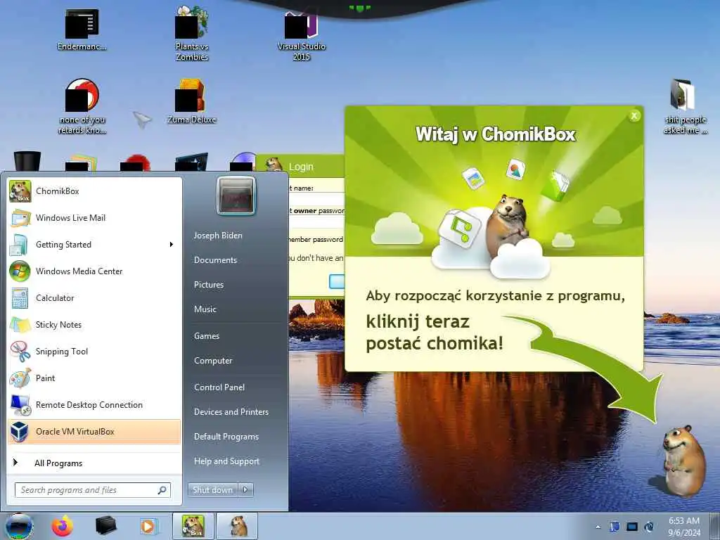
Task: Open Control Panel
Action: point(219,387)
